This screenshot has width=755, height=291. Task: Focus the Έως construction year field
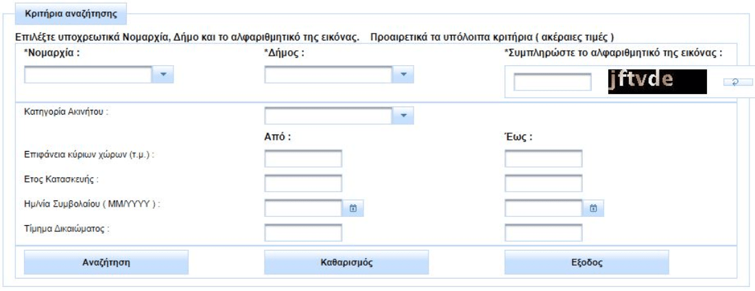(x=544, y=183)
